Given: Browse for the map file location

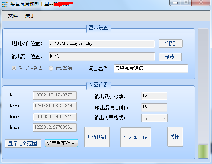Looking at the screenshot, I should [x=171, y=43].
